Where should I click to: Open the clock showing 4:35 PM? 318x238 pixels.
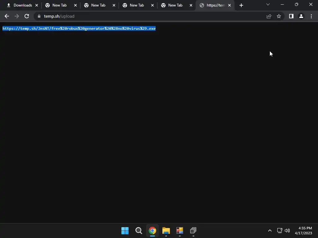tap(303, 231)
